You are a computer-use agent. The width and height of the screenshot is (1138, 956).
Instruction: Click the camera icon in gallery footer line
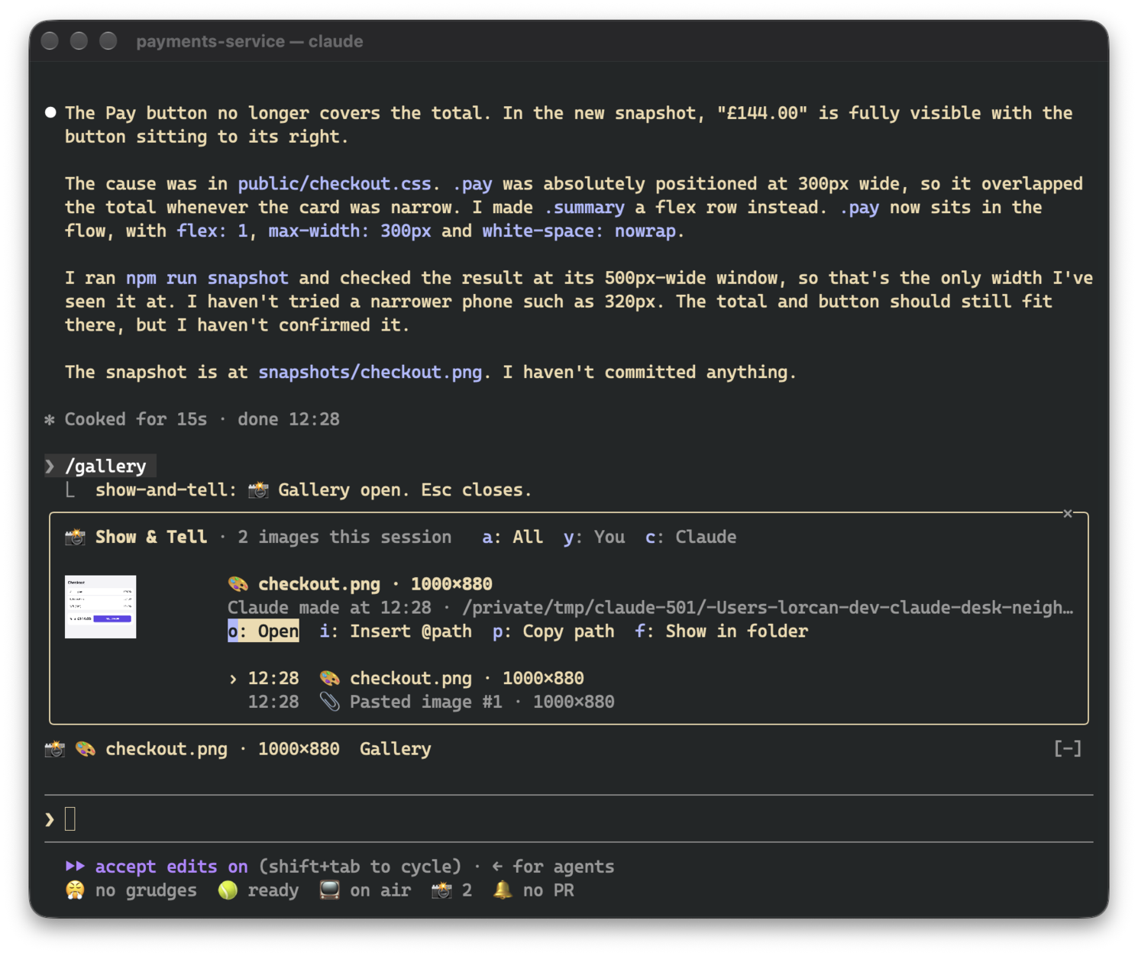coord(55,749)
